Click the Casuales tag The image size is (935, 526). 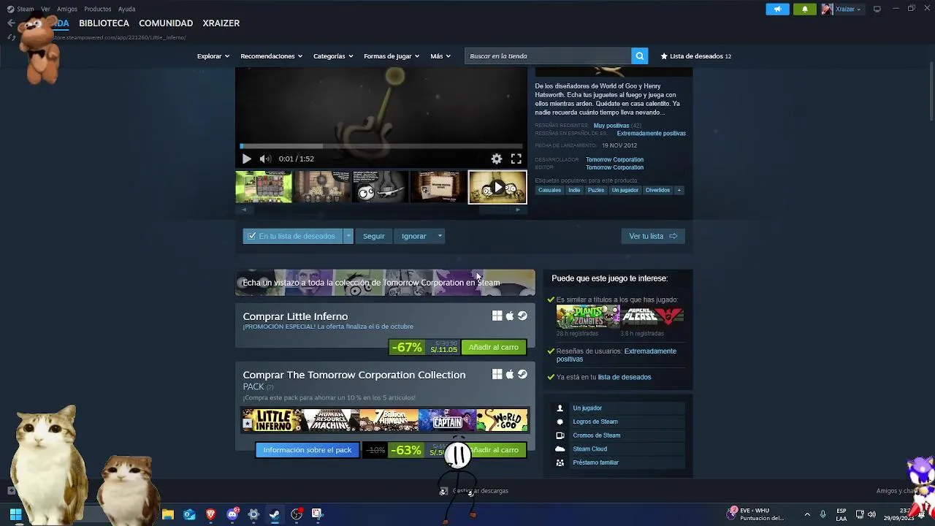point(549,190)
